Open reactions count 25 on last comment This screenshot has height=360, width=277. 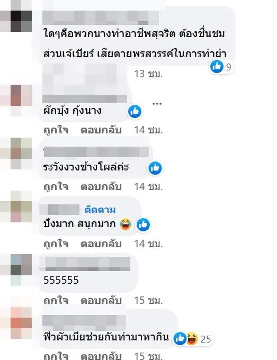click(205, 339)
